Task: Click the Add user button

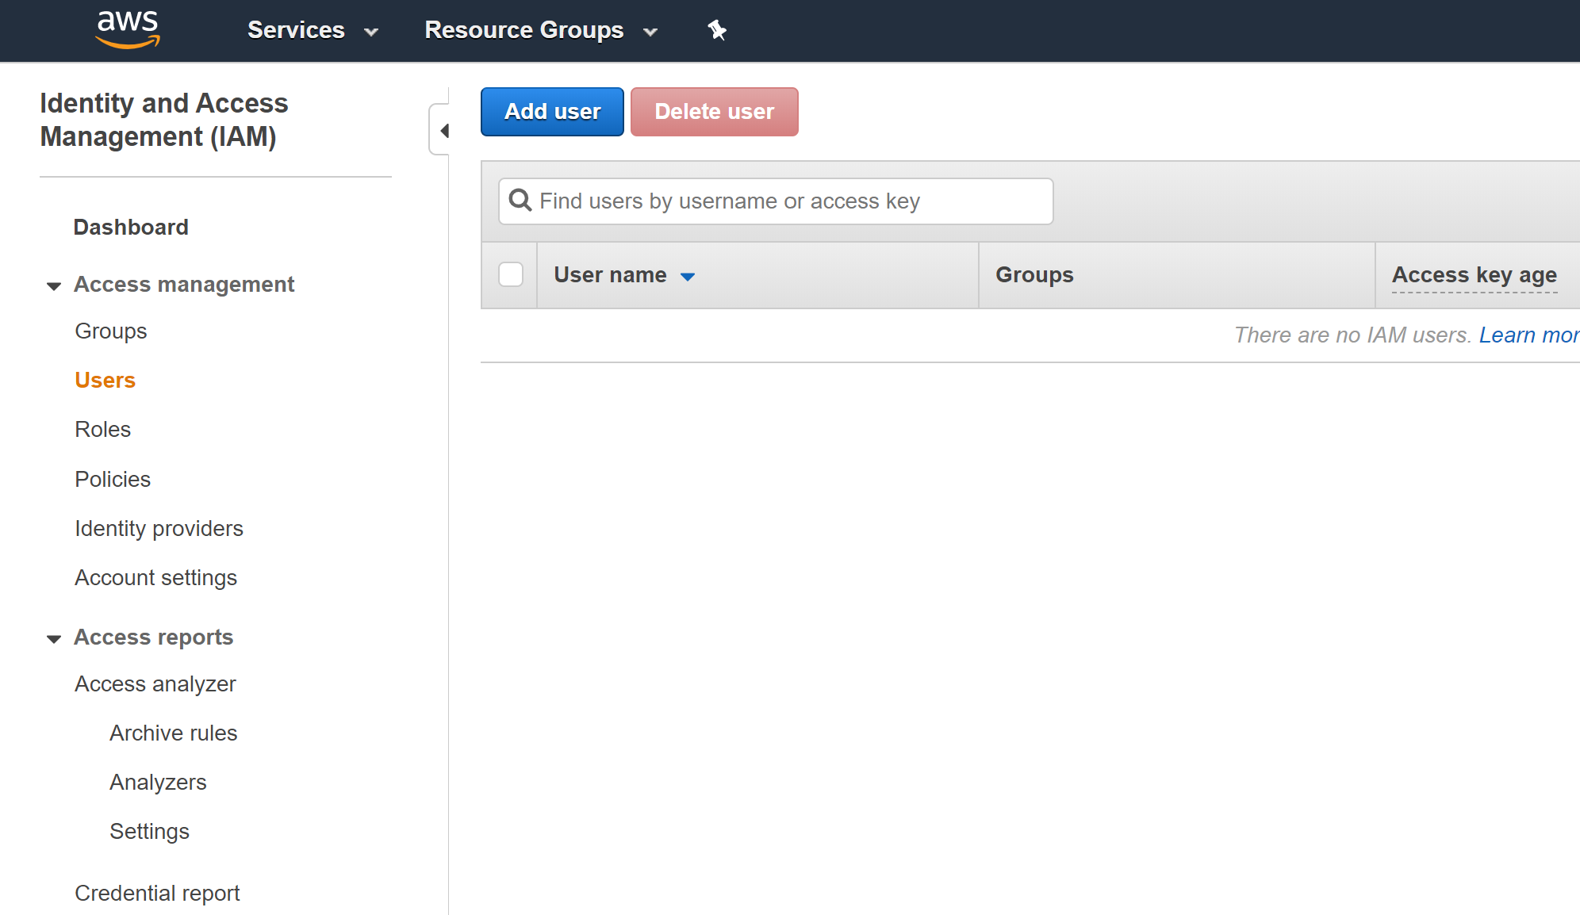Action: pos(552,112)
